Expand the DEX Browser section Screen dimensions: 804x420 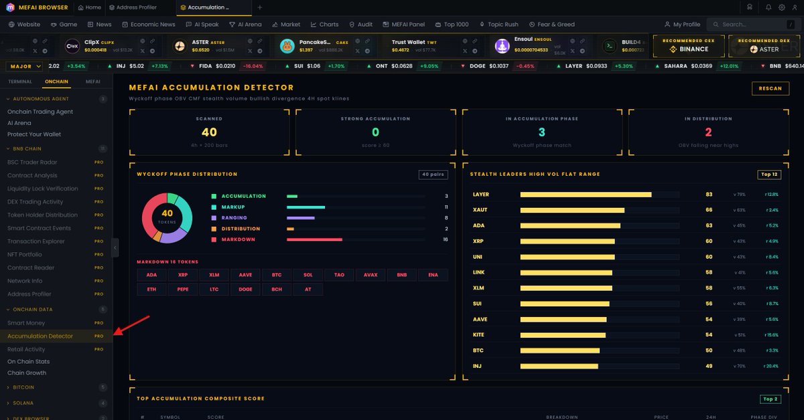(56, 417)
